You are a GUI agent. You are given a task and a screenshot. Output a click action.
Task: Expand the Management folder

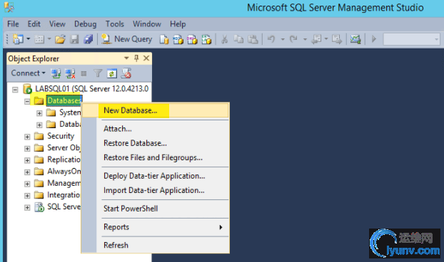tap(27, 184)
